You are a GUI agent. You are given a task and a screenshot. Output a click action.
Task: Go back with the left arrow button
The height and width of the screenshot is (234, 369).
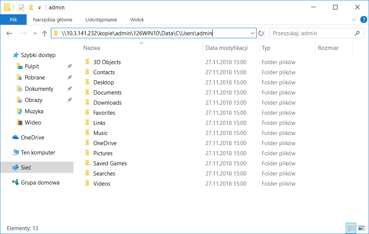[9, 33]
